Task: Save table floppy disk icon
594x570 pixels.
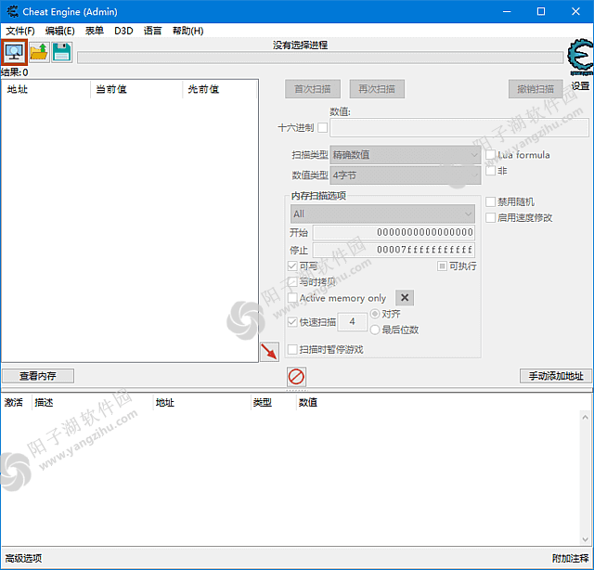Action: tap(62, 52)
